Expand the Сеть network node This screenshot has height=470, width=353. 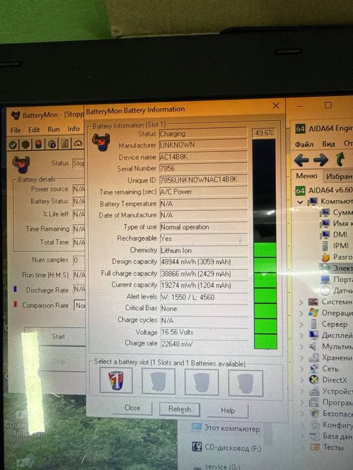302,369
